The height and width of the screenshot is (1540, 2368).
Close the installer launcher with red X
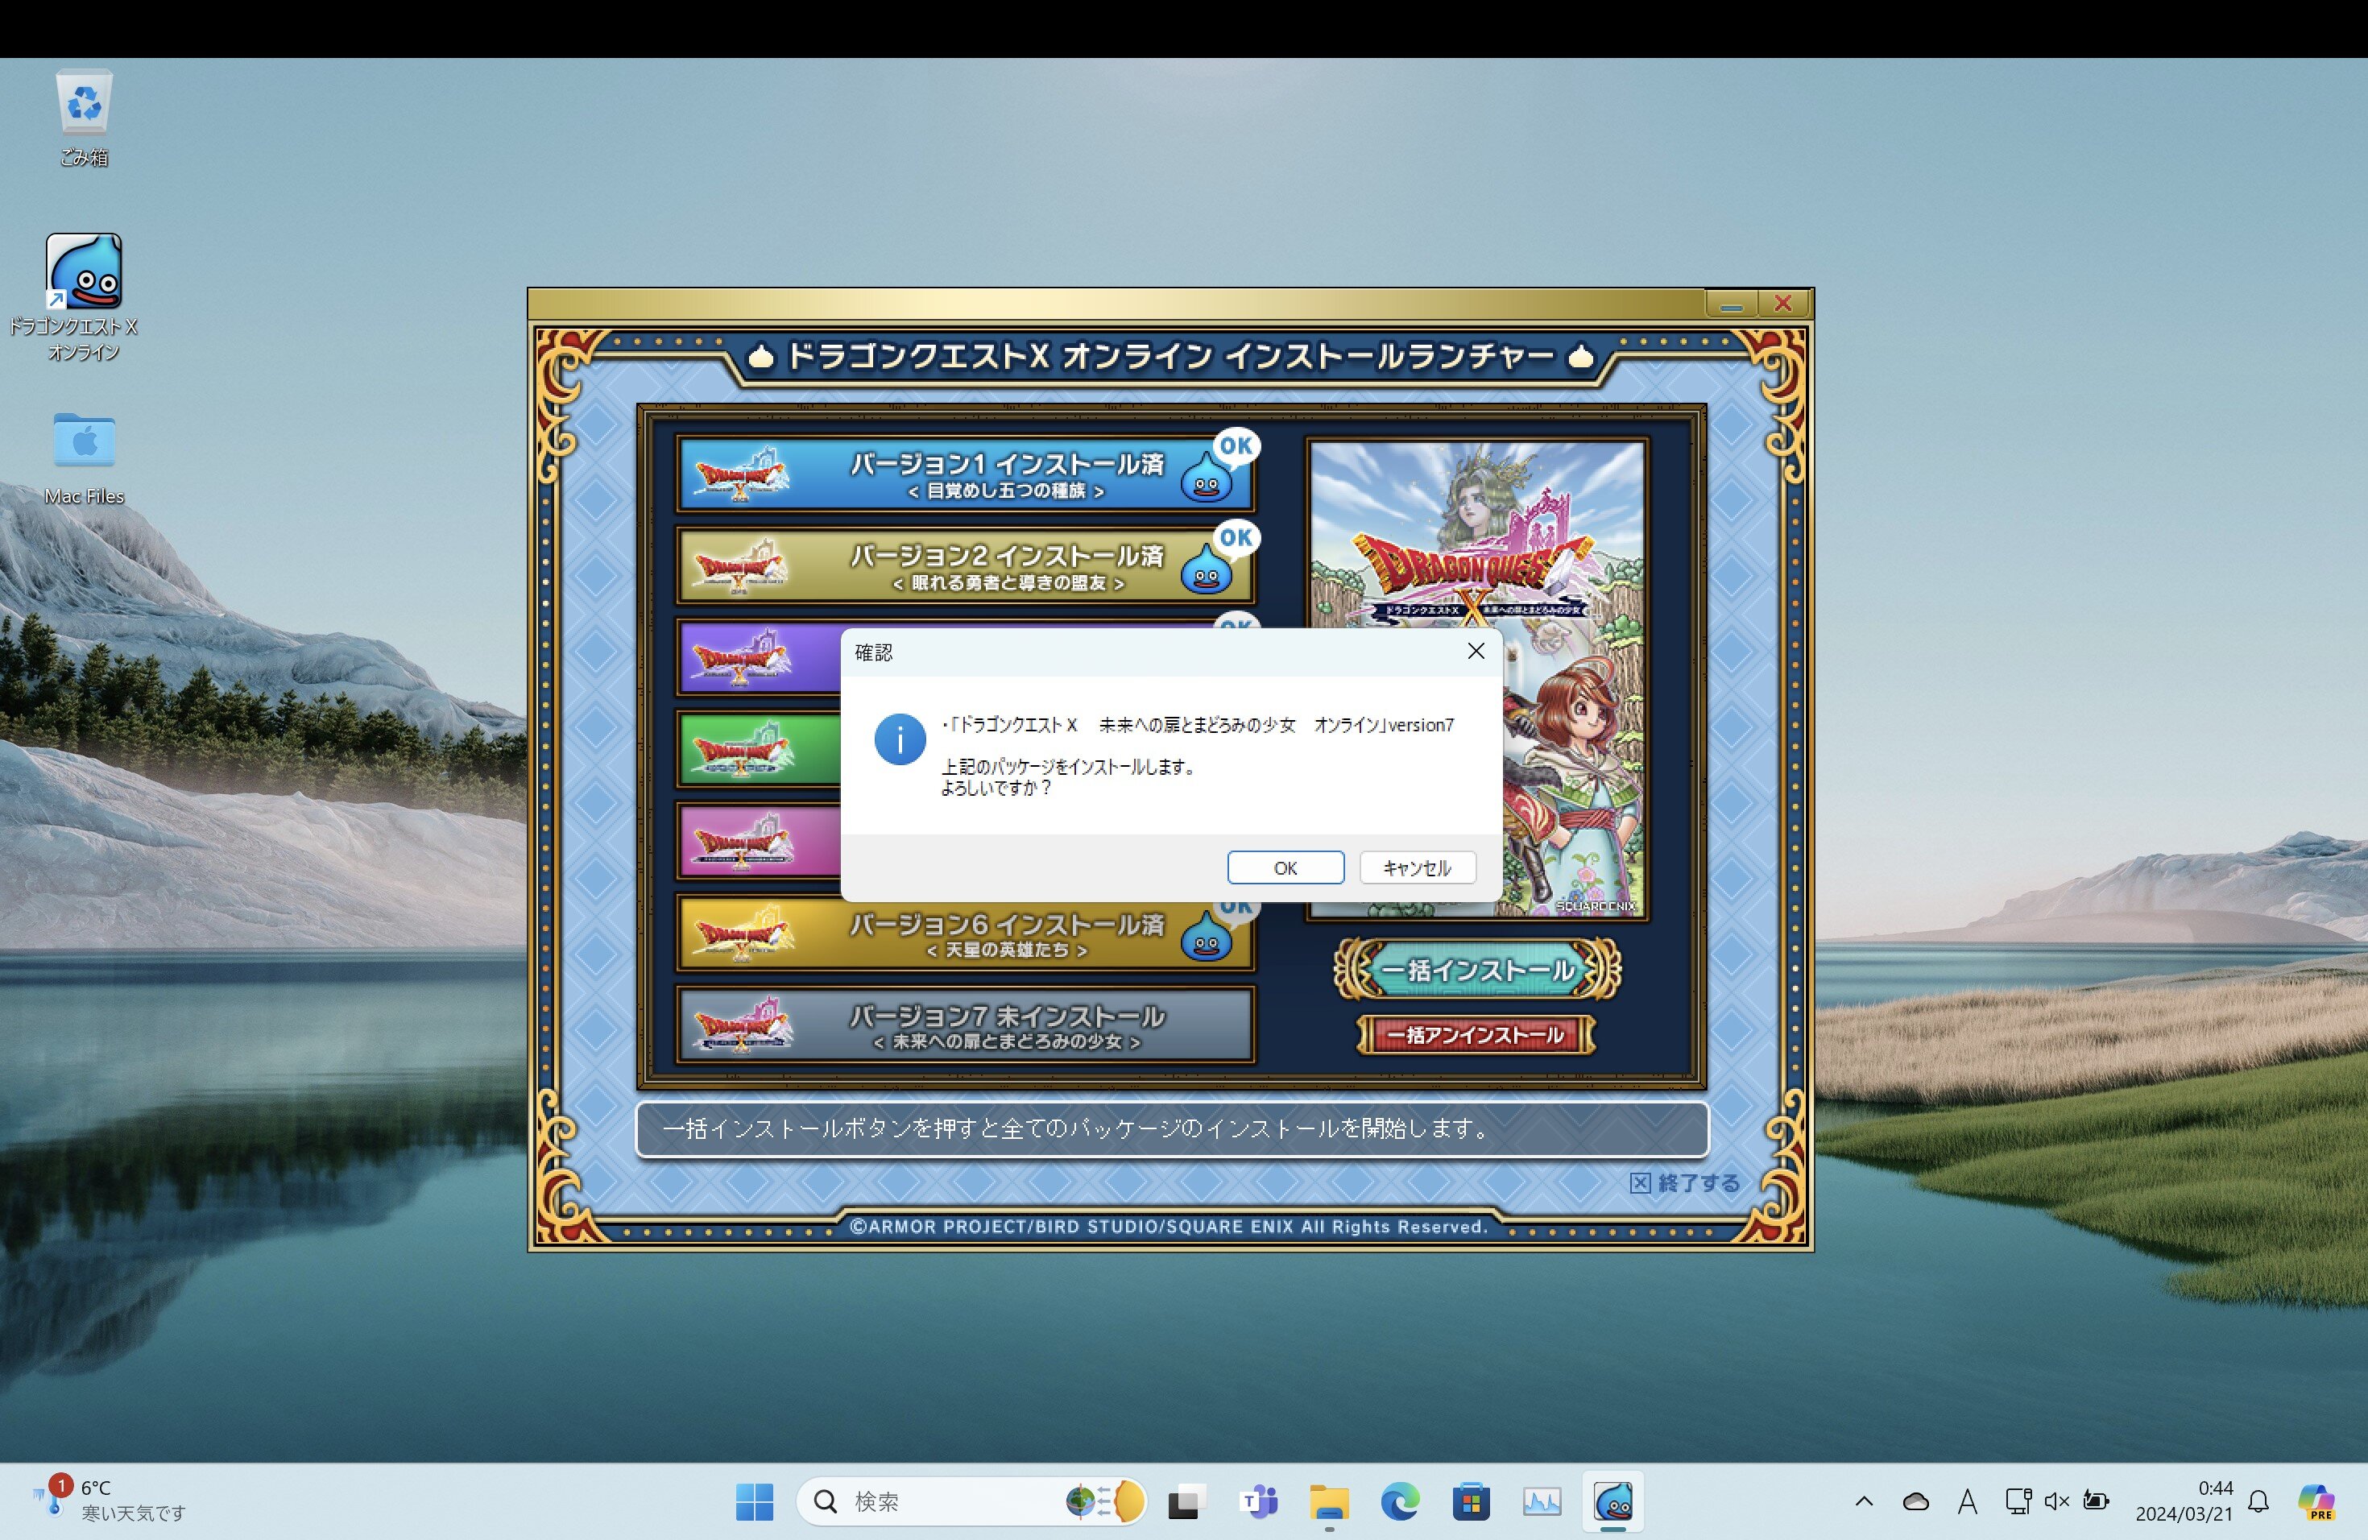pyautogui.click(x=1783, y=304)
